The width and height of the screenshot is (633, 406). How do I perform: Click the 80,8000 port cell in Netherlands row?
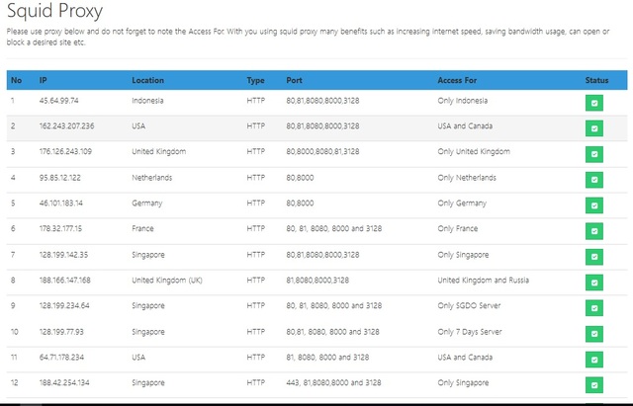[x=300, y=178]
